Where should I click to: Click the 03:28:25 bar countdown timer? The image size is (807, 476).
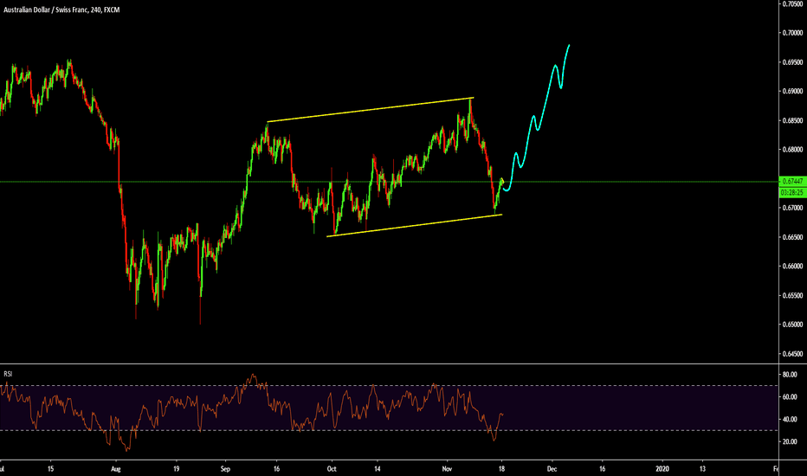792,191
